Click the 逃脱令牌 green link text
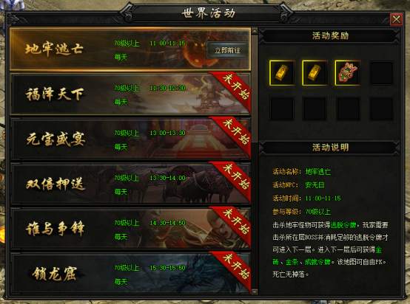Image resolution: width=410 pixels, height=304 pixels. (343, 225)
